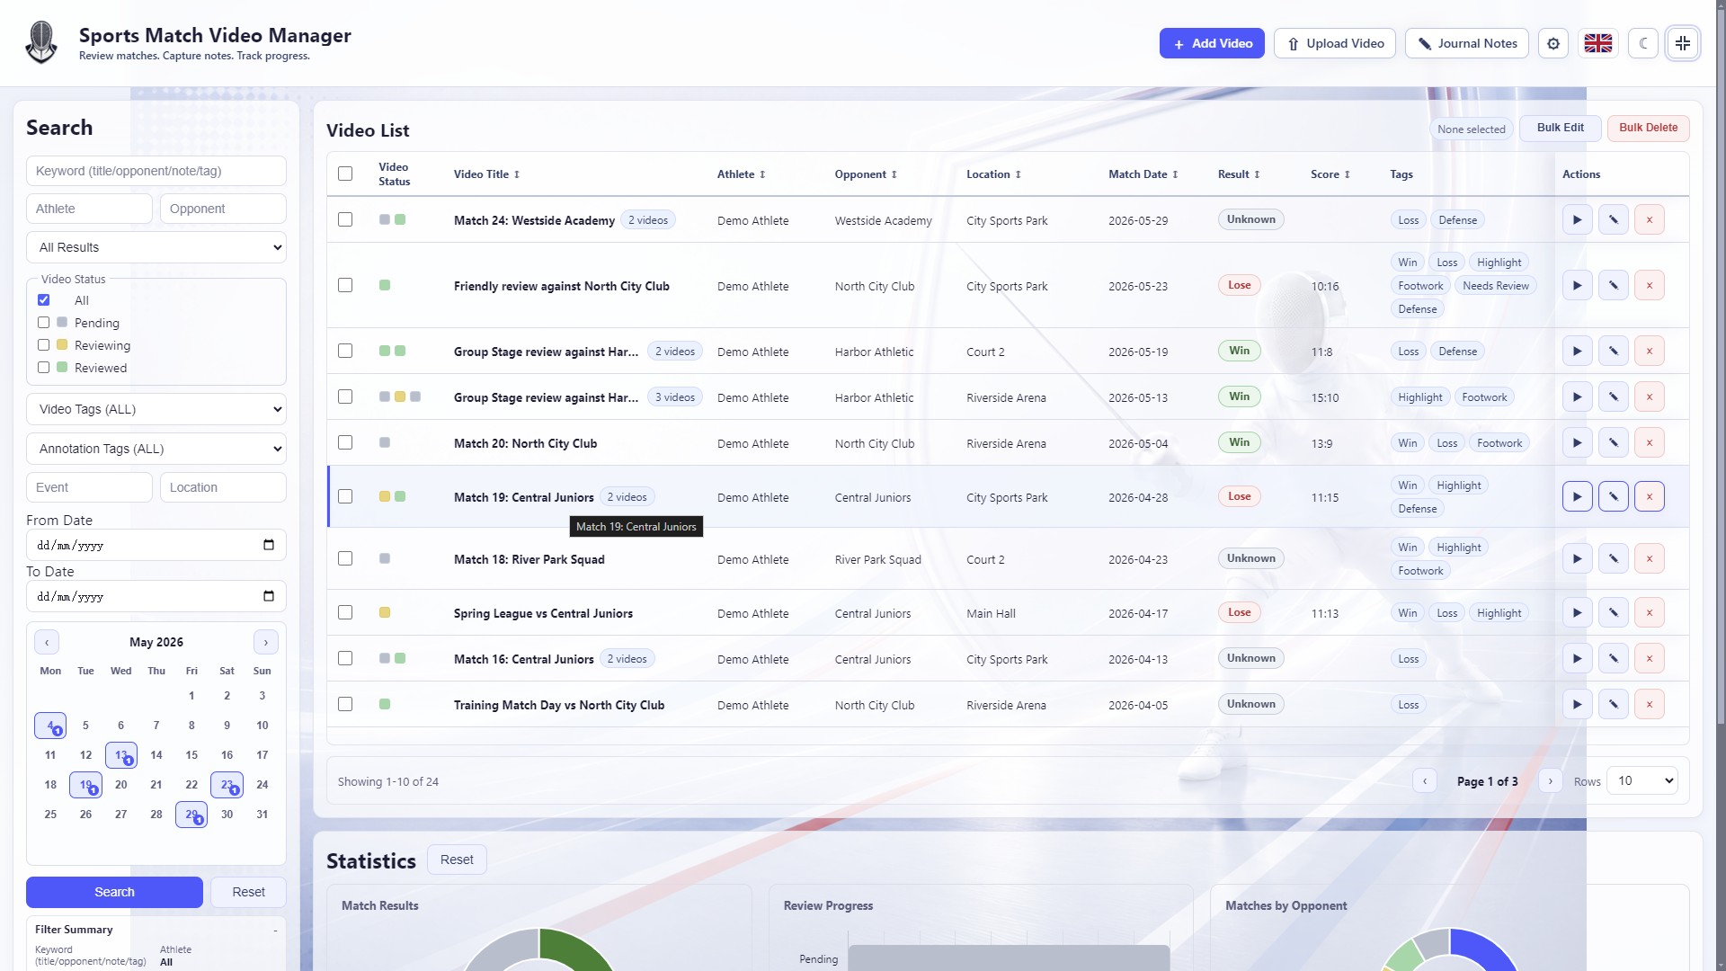Go to the previous calendar month

tap(47, 642)
